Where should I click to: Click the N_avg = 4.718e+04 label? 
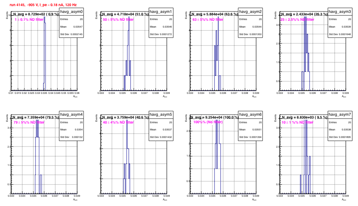tap(125, 14)
